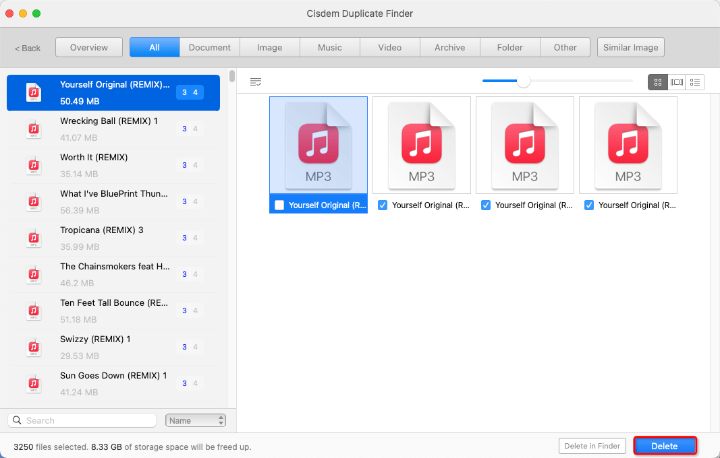Uncheck the last Yourself Original duplicate

coord(589,205)
